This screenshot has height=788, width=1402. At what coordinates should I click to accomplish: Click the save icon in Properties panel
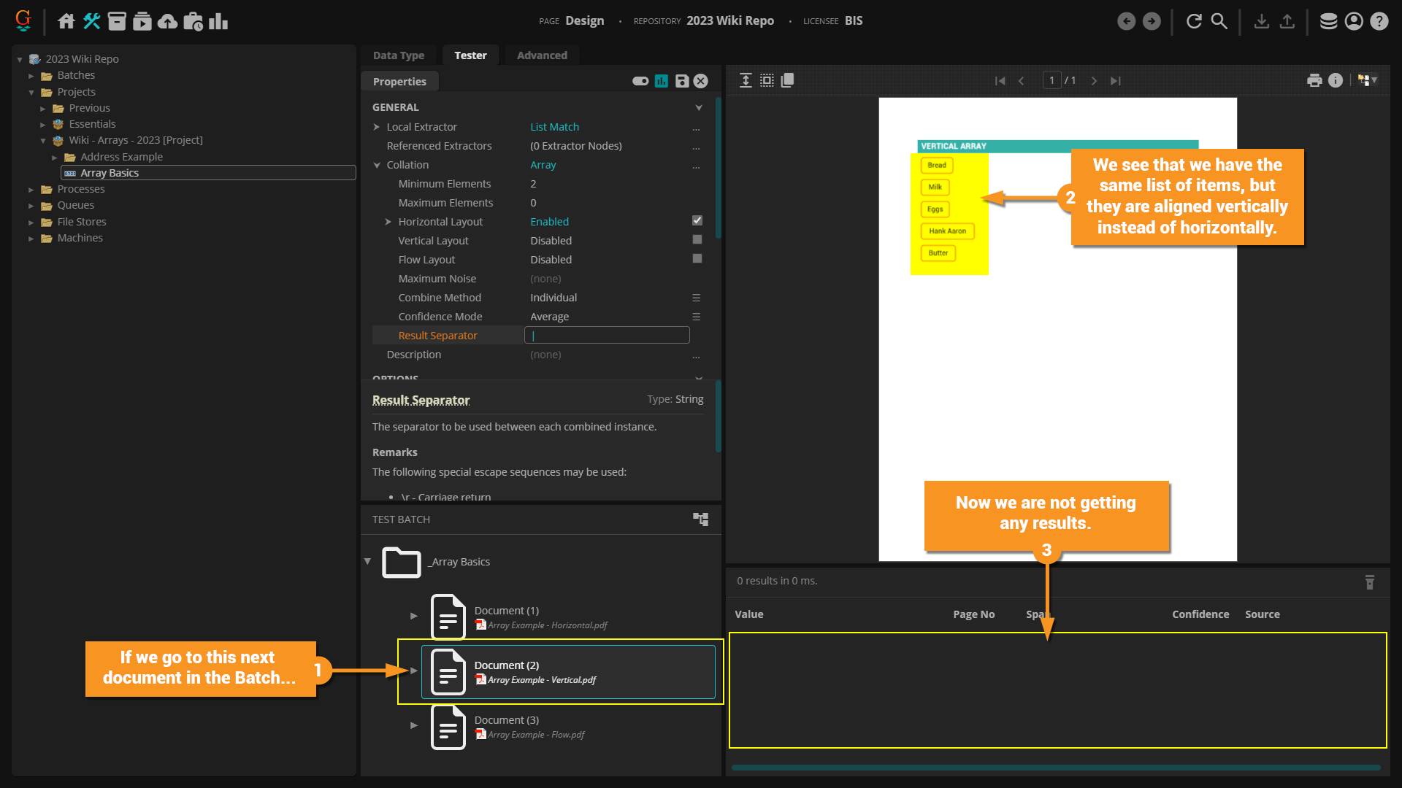pos(681,81)
